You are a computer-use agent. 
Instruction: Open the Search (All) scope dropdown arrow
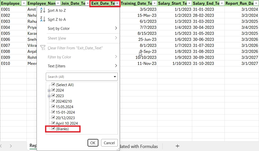point(115,77)
